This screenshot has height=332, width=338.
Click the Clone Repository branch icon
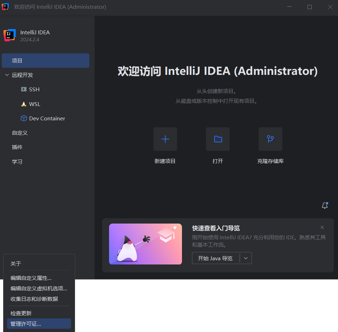pos(270,139)
